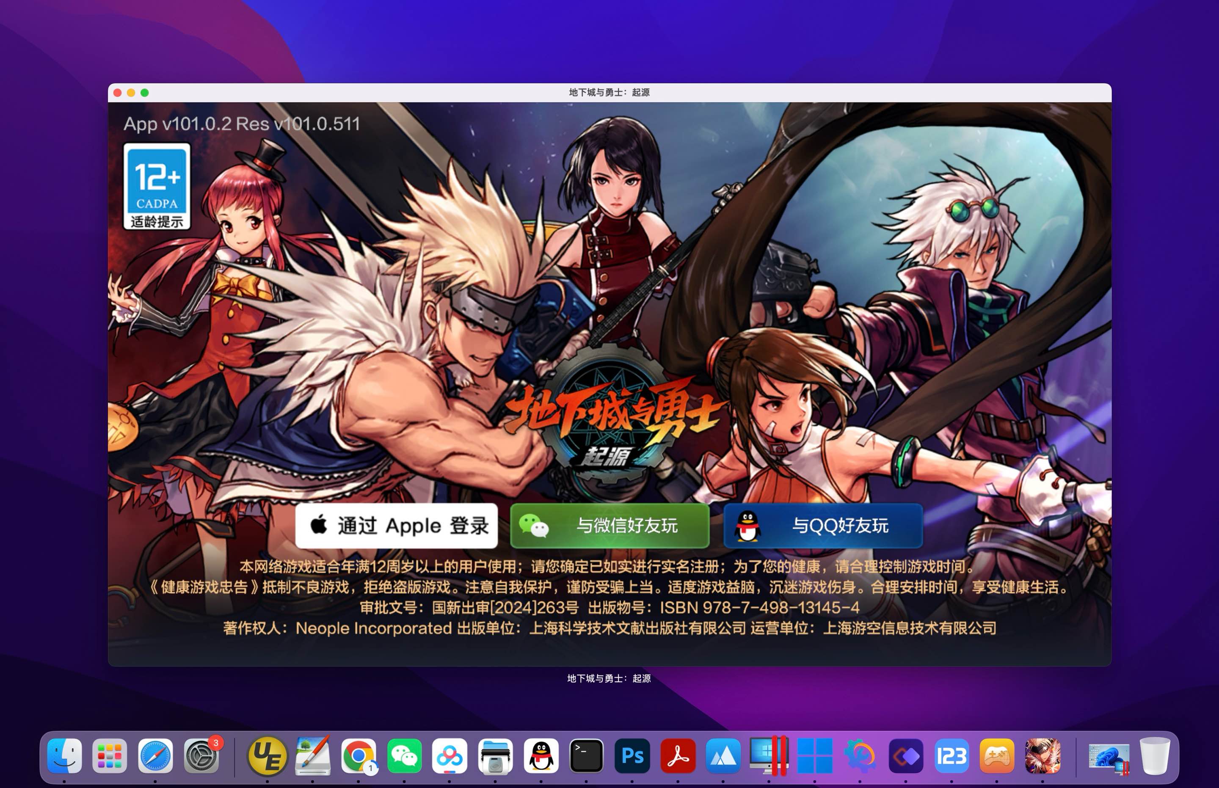
Task: Open the gear-and-wrench toolbox app in Dock
Action: point(860,756)
